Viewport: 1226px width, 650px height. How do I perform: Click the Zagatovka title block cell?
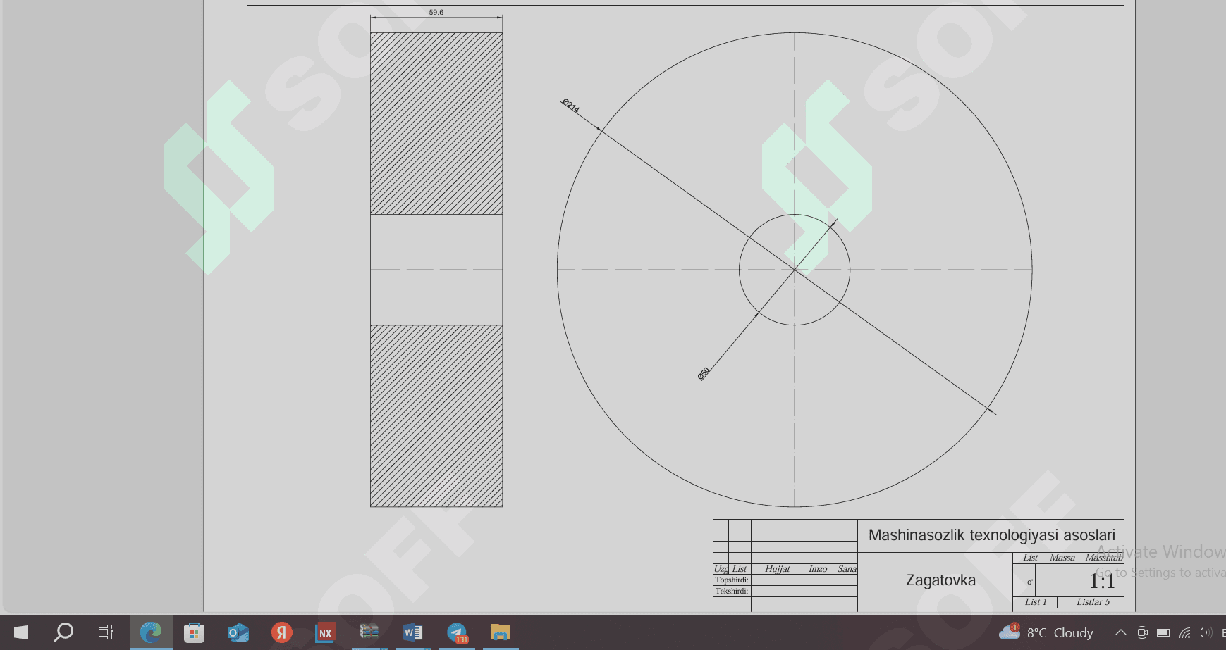(940, 580)
